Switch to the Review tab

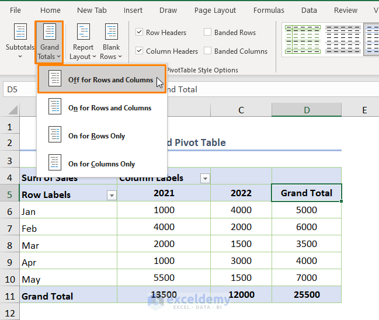pyautogui.click(x=345, y=10)
